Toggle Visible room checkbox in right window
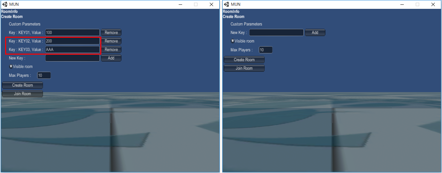 point(233,41)
